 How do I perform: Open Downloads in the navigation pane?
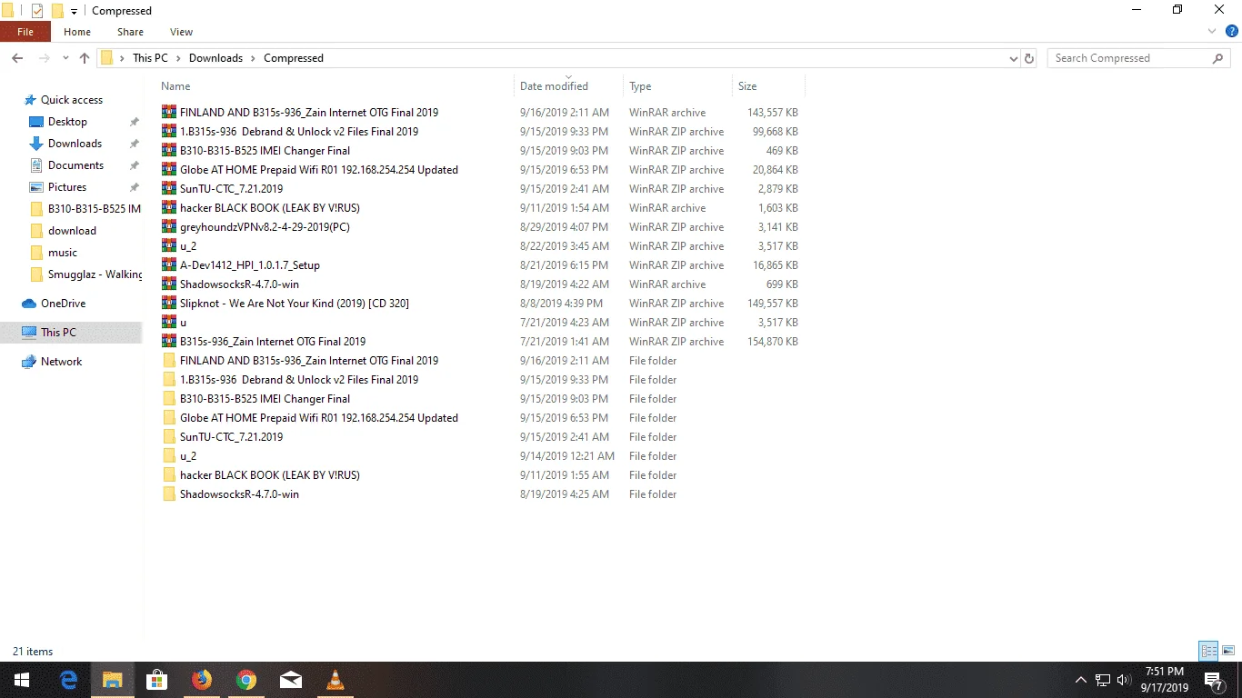click(x=75, y=144)
